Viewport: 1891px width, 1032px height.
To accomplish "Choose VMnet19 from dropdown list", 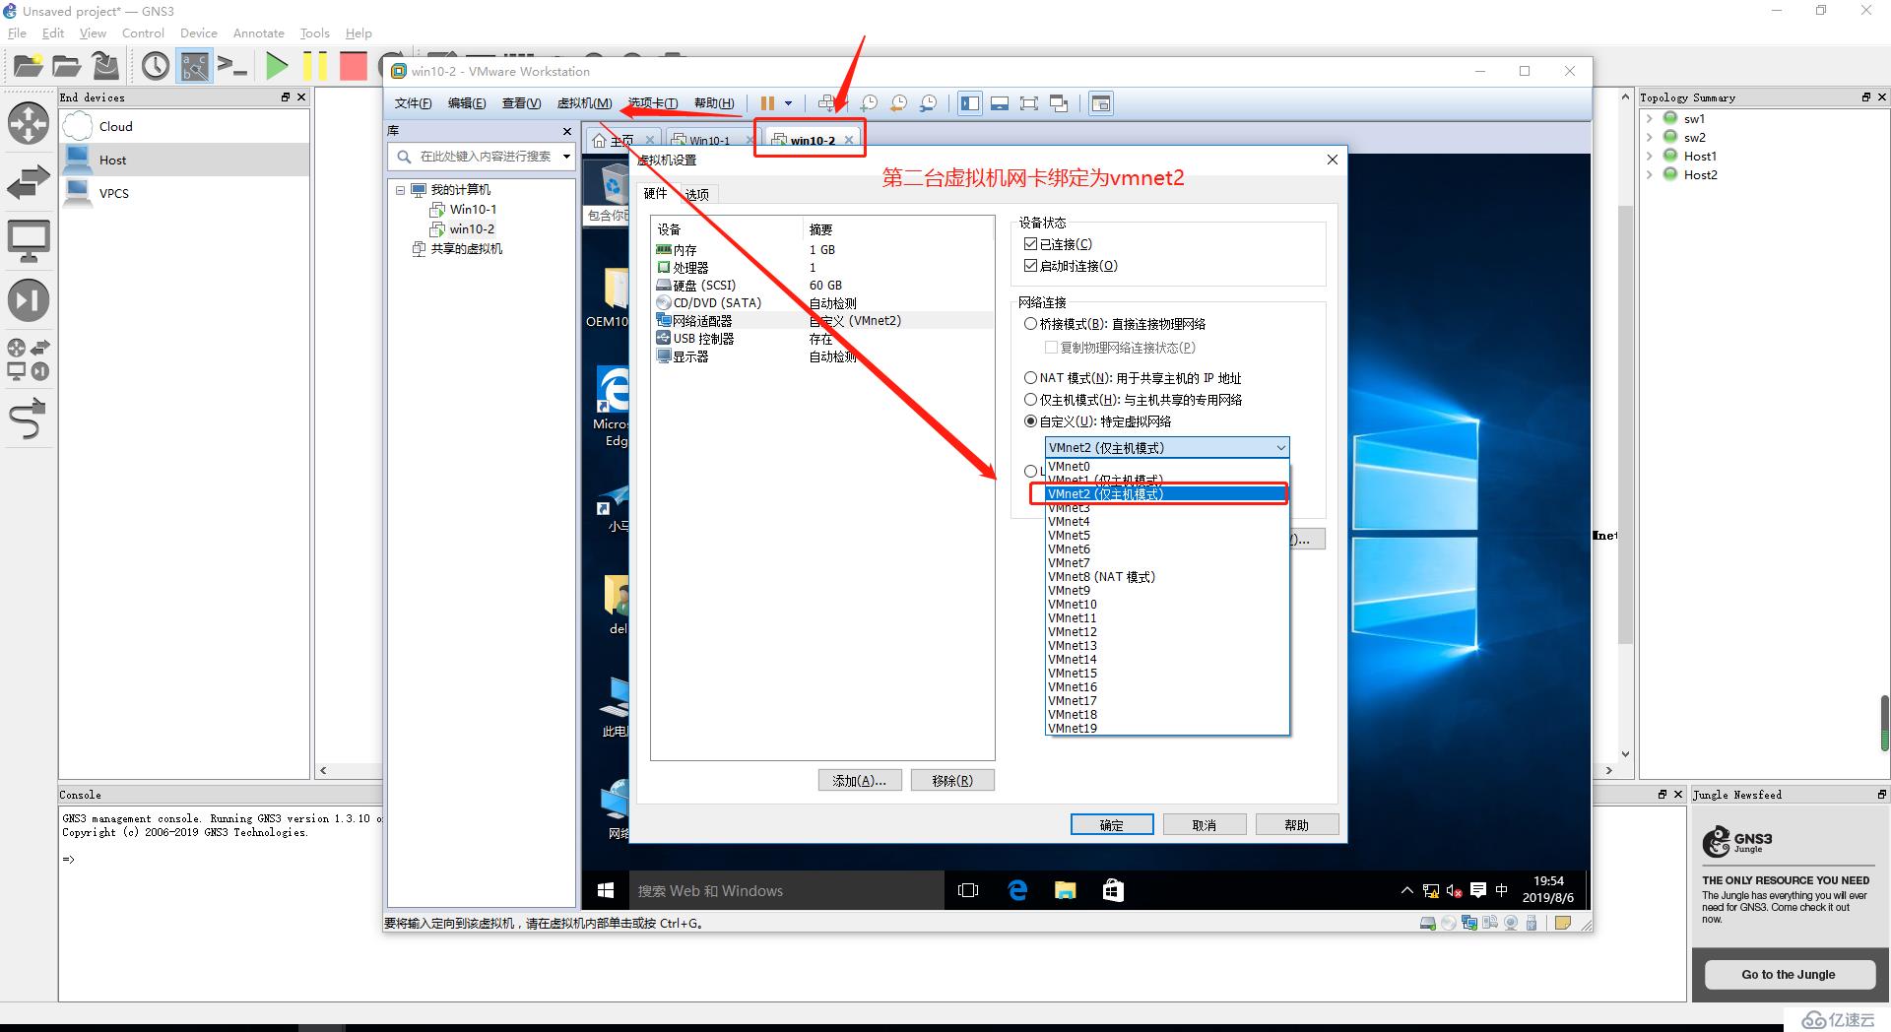I will [1167, 729].
